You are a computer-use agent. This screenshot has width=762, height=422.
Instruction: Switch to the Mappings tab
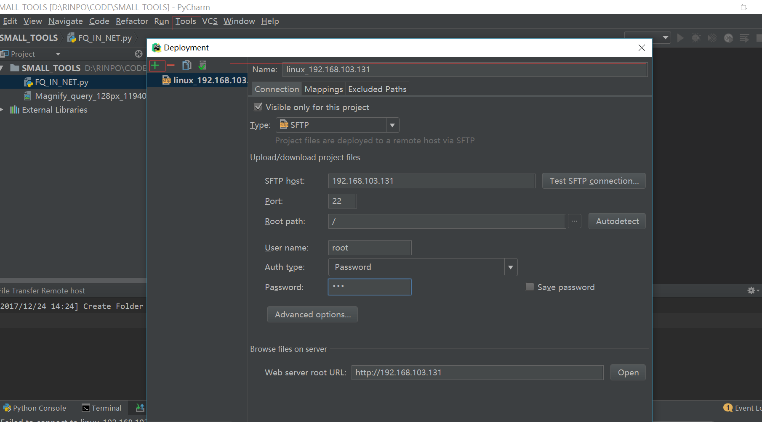(323, 89)
